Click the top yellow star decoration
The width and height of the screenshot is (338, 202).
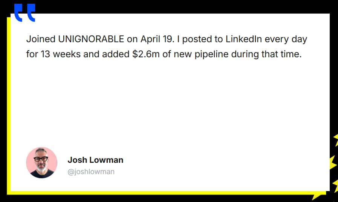(335, 140)
